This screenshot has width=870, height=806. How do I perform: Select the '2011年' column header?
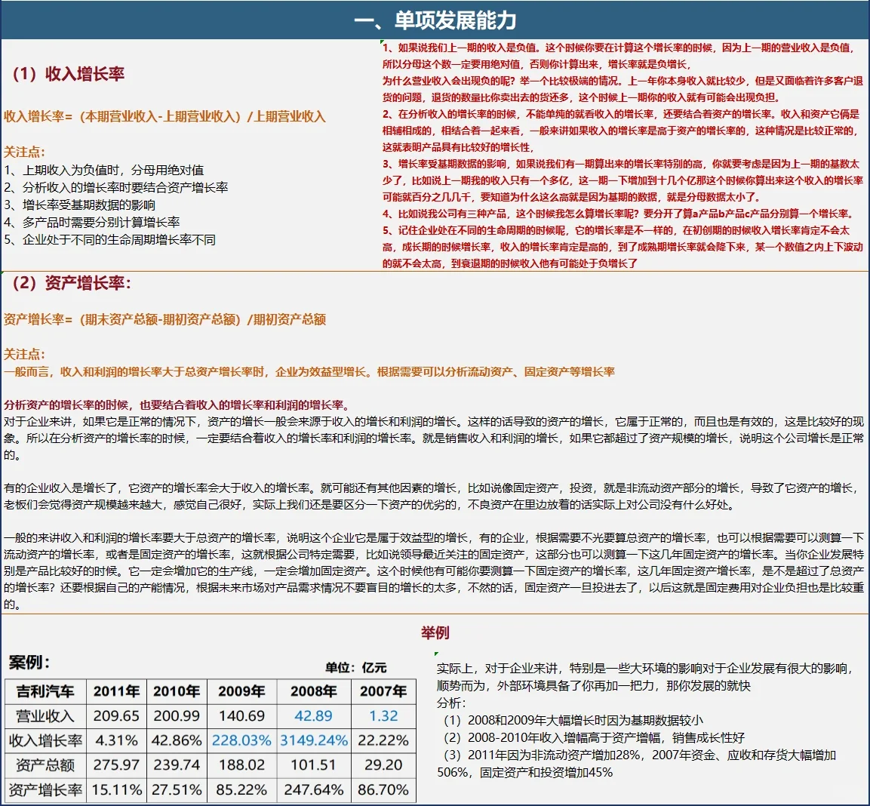tap(116, 691)
